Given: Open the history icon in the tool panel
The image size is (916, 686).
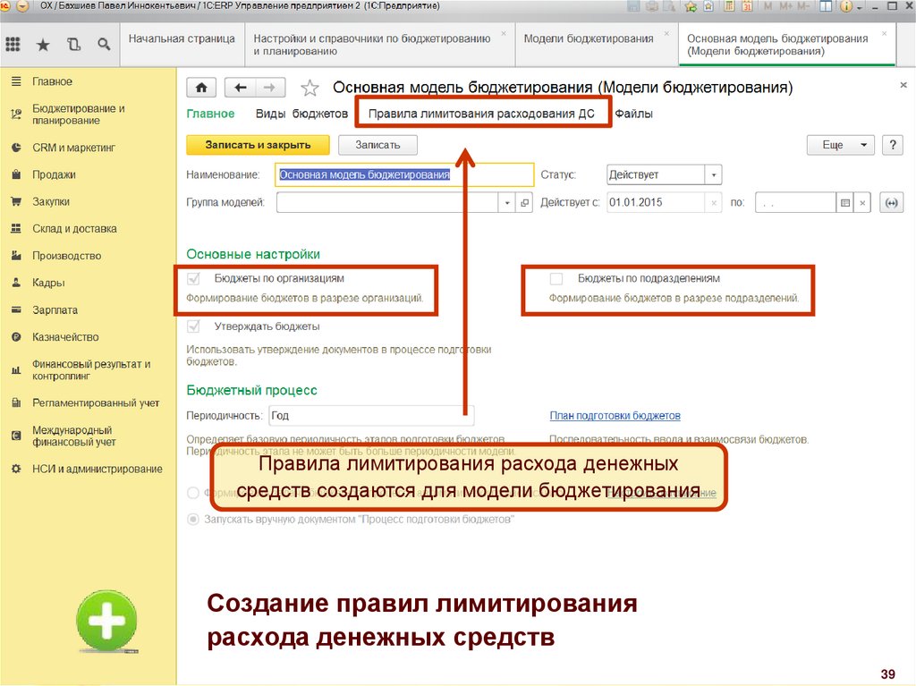Looking at the screenshot, I should coord(73,45).
